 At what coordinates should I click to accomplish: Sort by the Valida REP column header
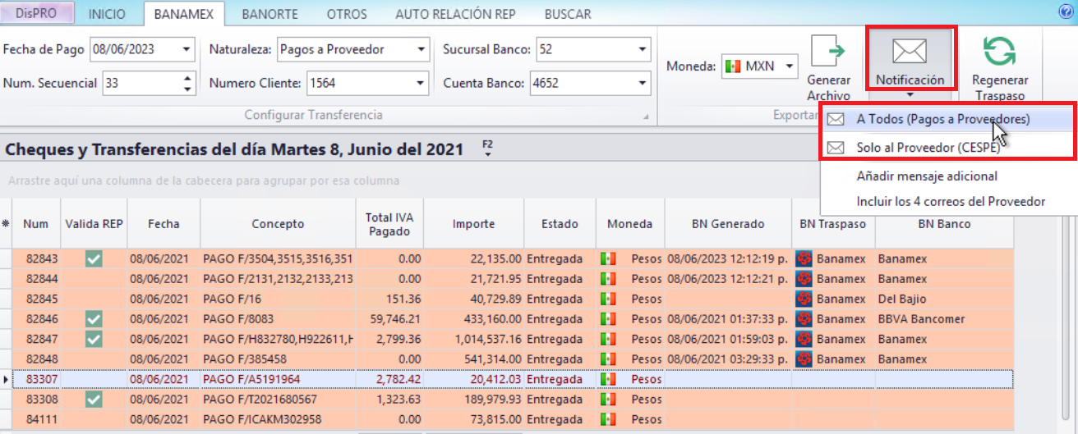coord(94,224)
